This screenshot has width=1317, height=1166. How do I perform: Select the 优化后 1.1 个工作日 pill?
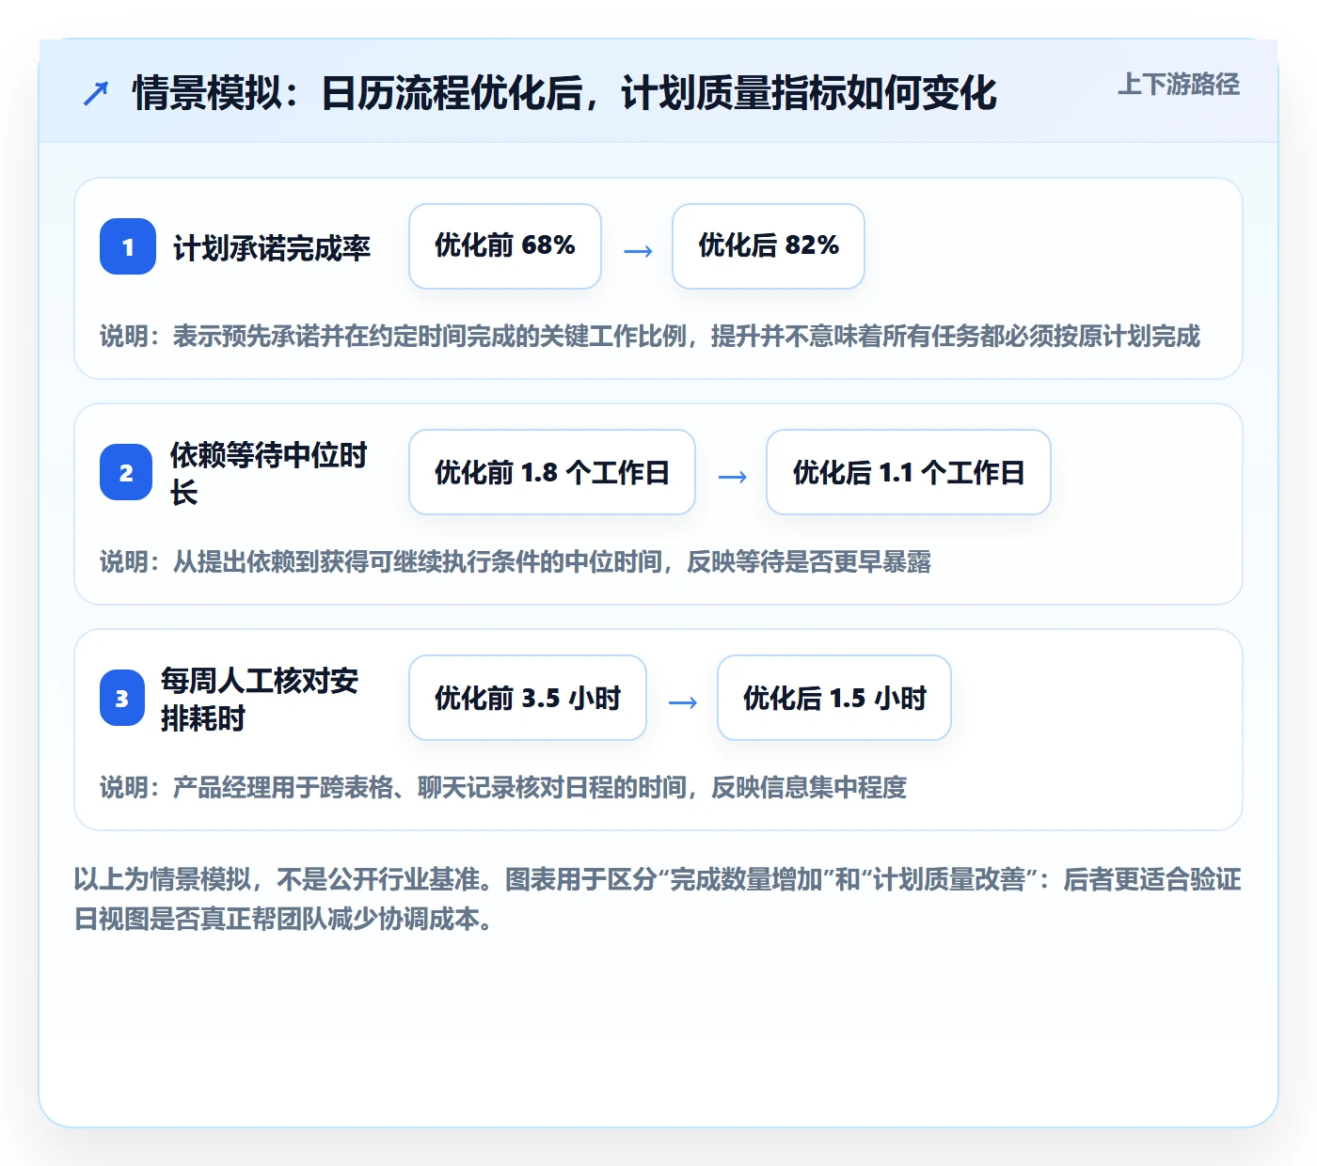pos(909,472)
